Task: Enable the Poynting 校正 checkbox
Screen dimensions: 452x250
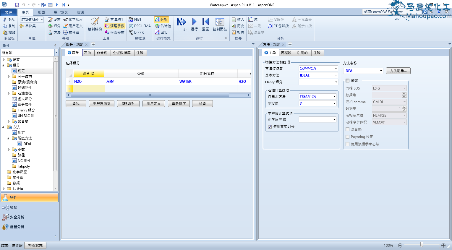Action: 348,137
